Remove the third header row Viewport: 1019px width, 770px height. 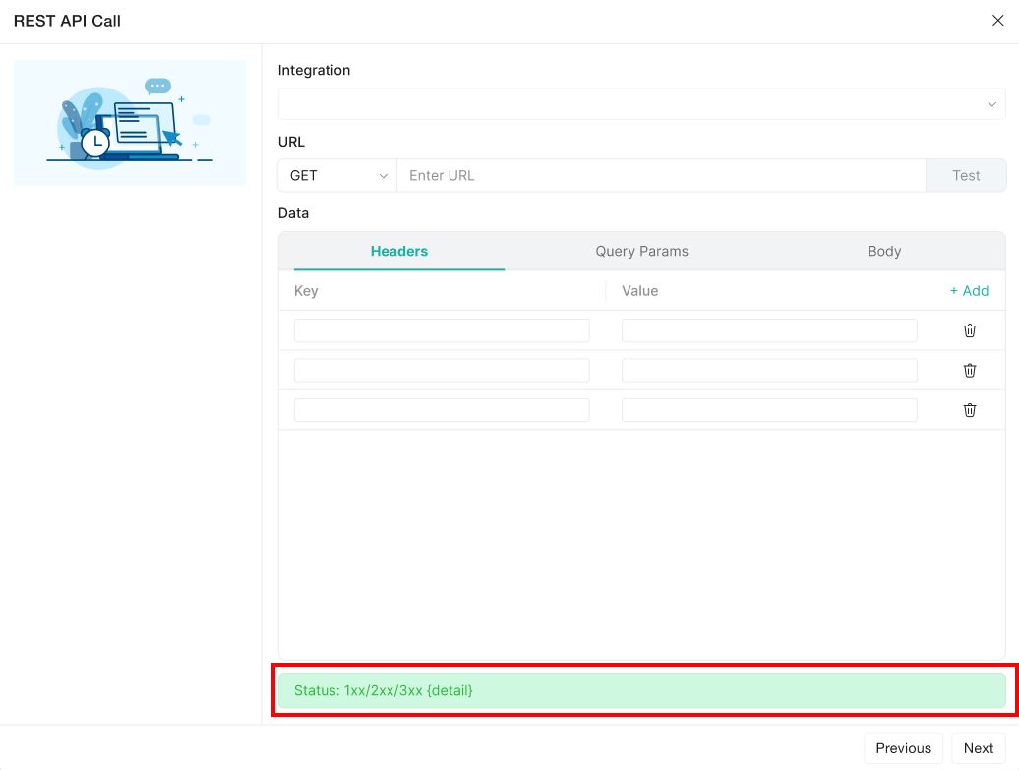point(969,410)
